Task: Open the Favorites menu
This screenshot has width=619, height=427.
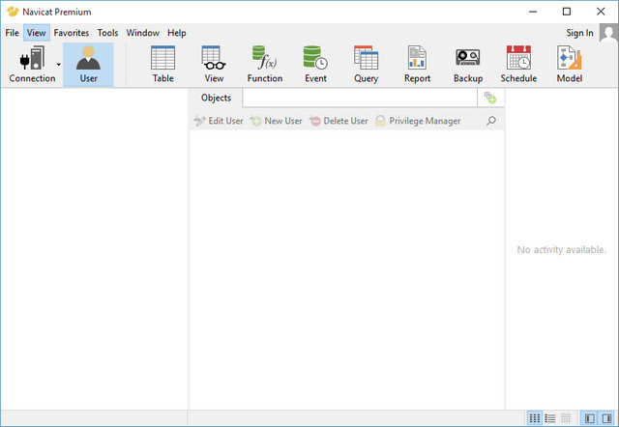Action: coord(71,33)
